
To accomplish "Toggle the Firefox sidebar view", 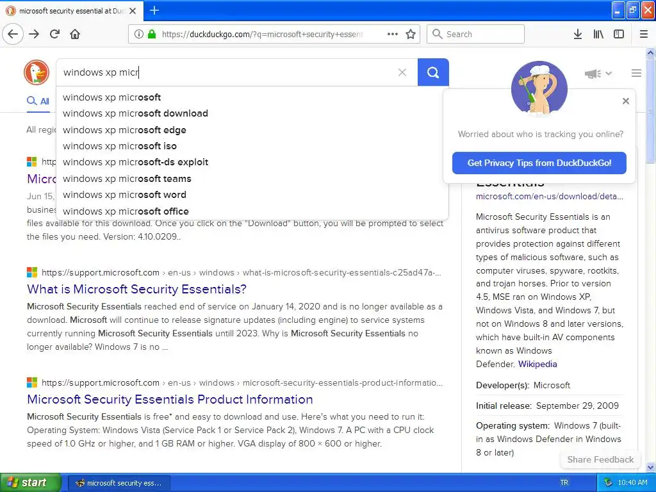I will pos(619,34).
